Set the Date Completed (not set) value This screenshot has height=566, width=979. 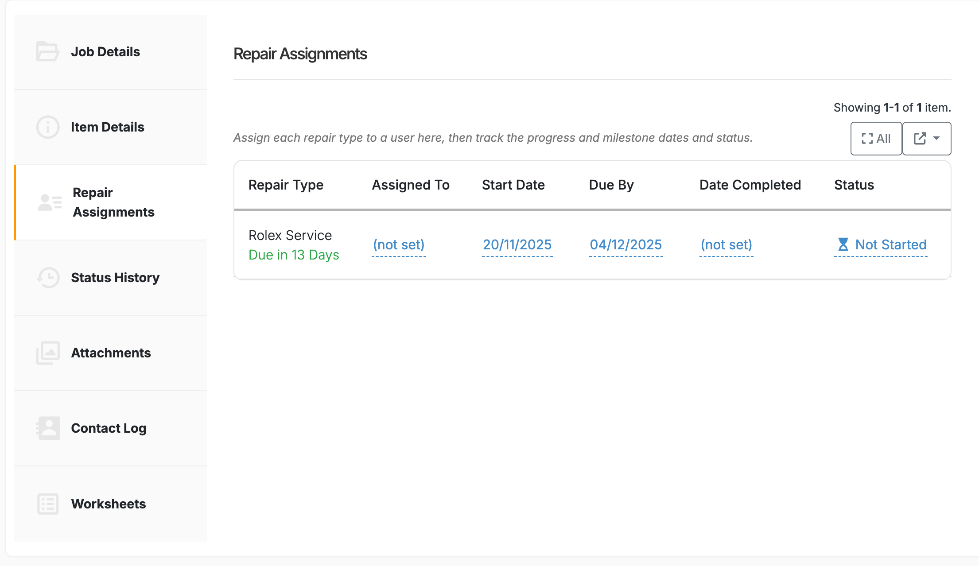(x=726, y=244)
